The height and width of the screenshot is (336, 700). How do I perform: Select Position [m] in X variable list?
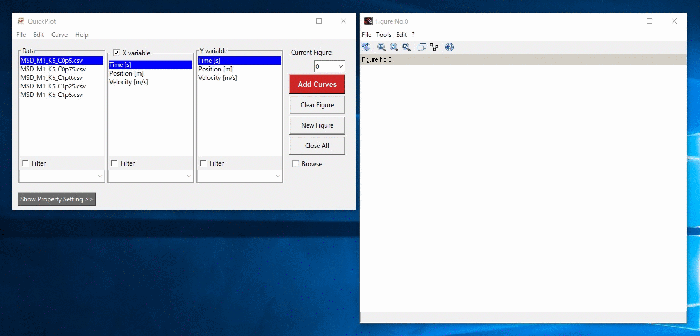coord(151,73)
